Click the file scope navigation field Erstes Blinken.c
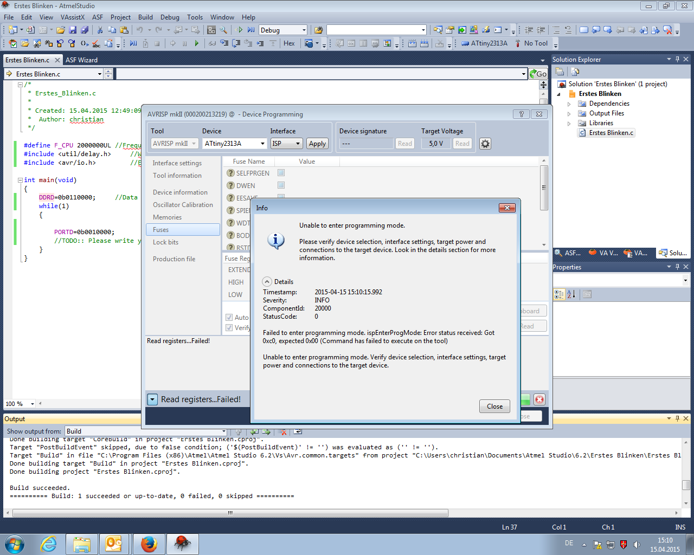The height and width of the screenshot is (555, 694). [54, 74]
